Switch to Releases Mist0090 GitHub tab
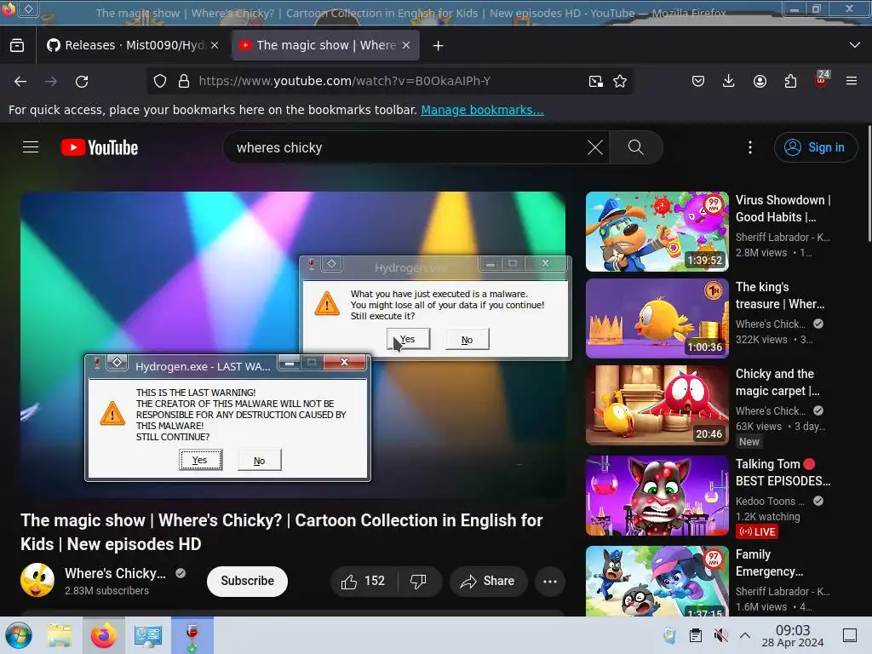Viewport: 872px width, 654px height. pos(133,45)
